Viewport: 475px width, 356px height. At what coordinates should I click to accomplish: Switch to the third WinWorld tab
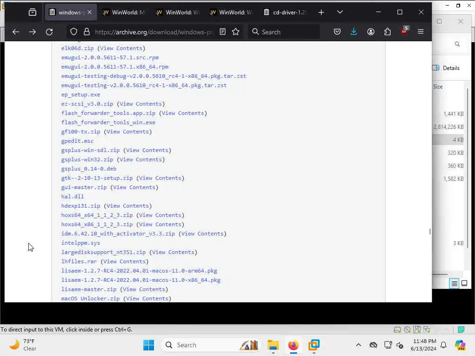tap(231, 12)
